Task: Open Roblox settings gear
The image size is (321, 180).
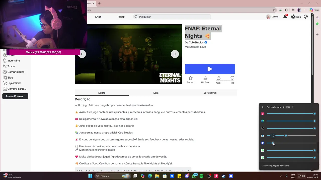Action: (x=306, y=17)
